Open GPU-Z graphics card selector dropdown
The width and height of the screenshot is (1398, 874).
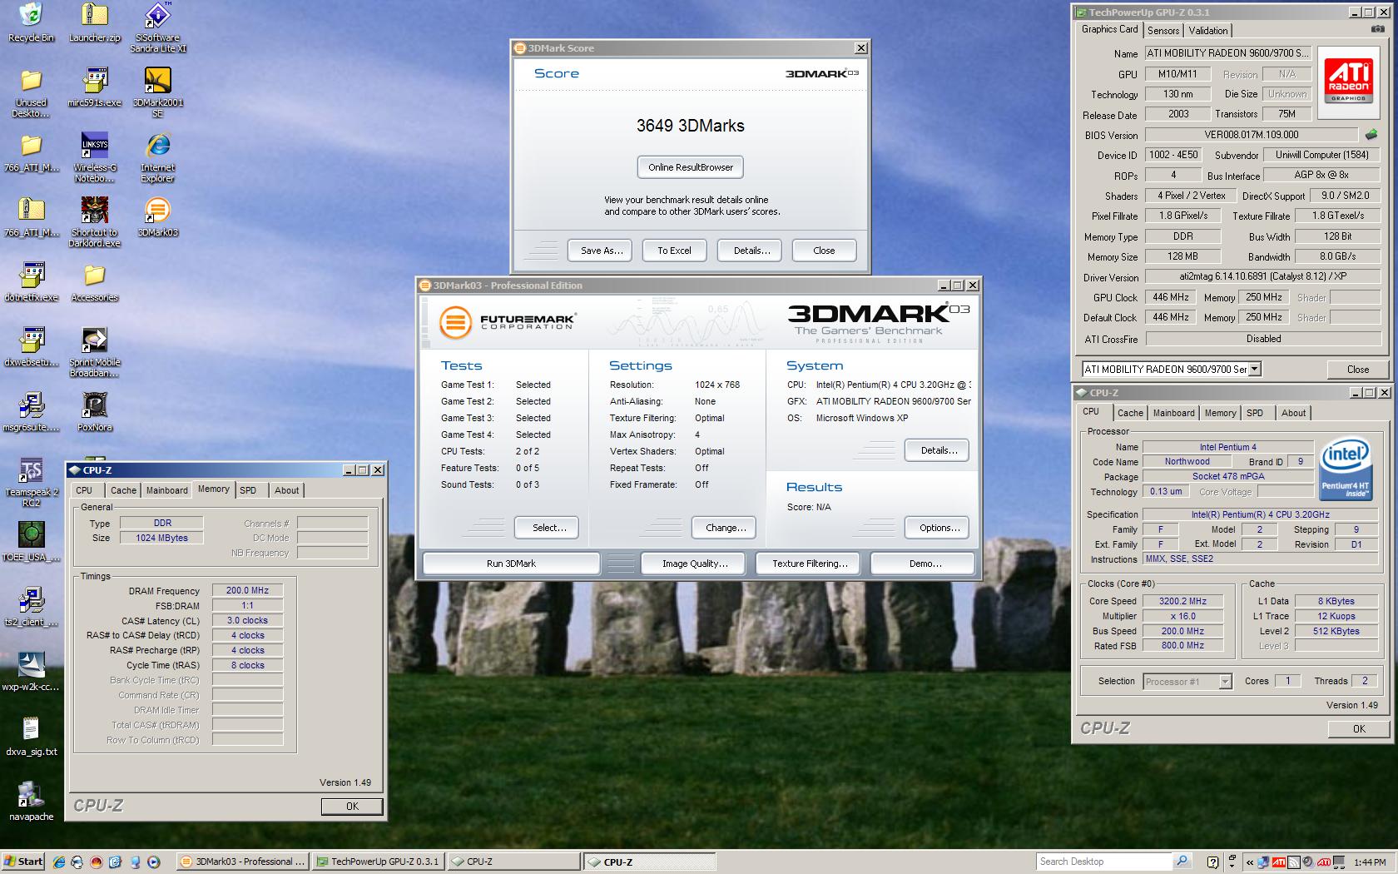[x=1254, y=369]
